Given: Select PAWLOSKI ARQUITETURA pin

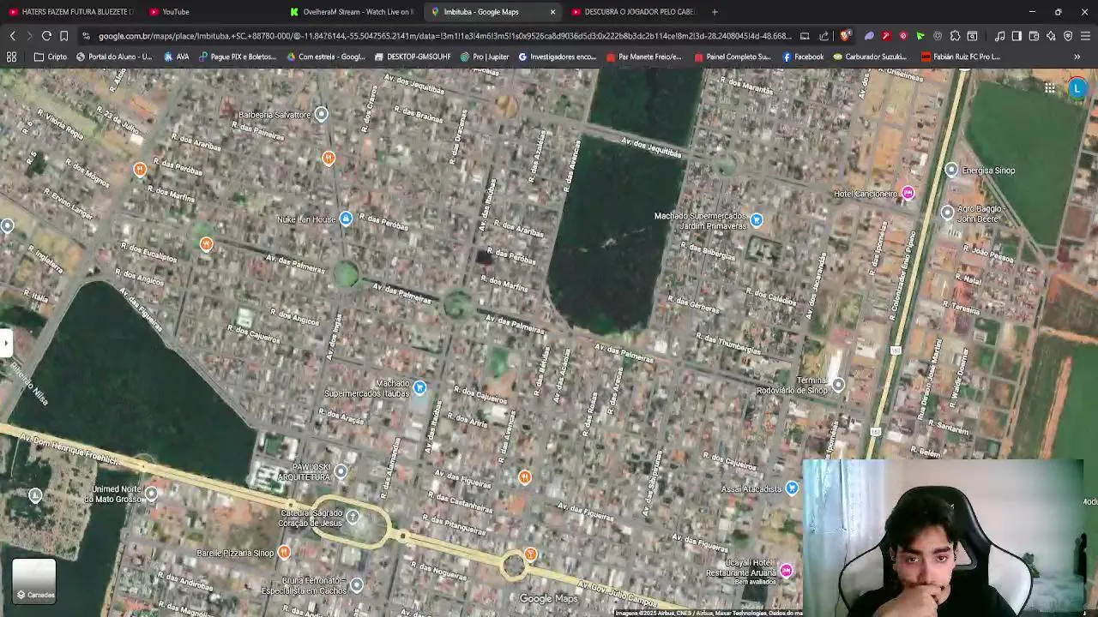Looking at the screenshot, I should pyautogui.click(x=341, y=471).
